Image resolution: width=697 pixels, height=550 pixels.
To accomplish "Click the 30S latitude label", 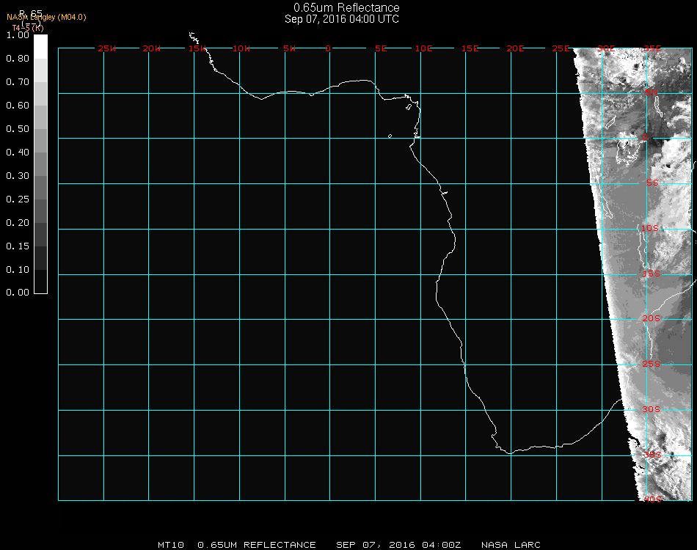I will pyautogui.click(x=651, y=409).
